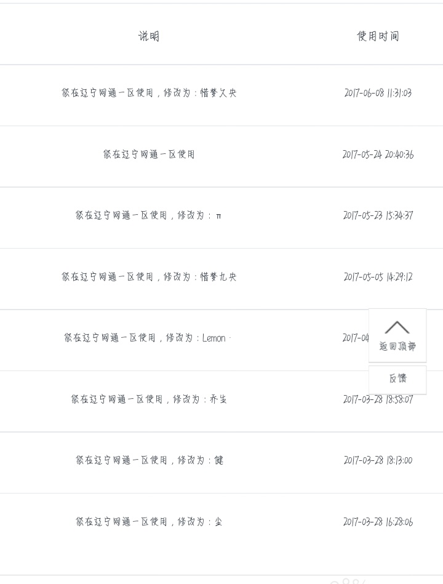
Task: Open the 反馈 feedback button
Action: click(x=397, y=379)
